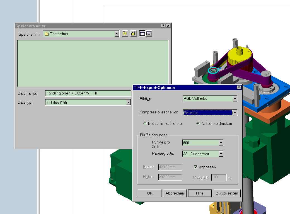
Task: Toggle the Anpassen checkbox
Action: 195,167
